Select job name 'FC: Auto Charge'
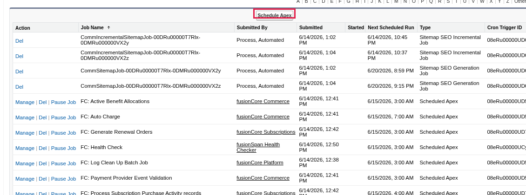This screenshot has width=526, height=195. 100,117
